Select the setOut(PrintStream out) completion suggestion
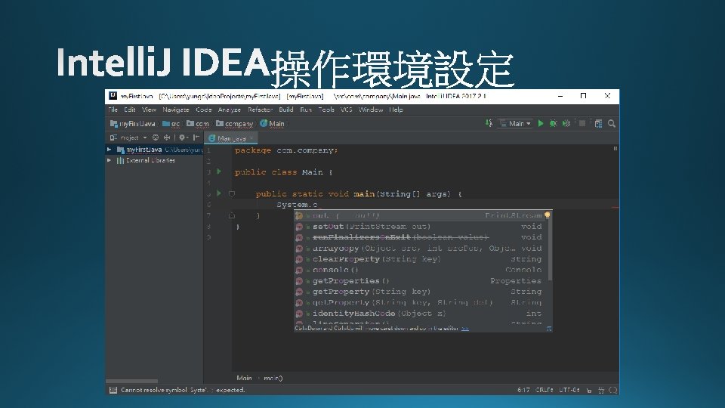The height and width of the screenshot is (408, 725). tap(421, 226)
